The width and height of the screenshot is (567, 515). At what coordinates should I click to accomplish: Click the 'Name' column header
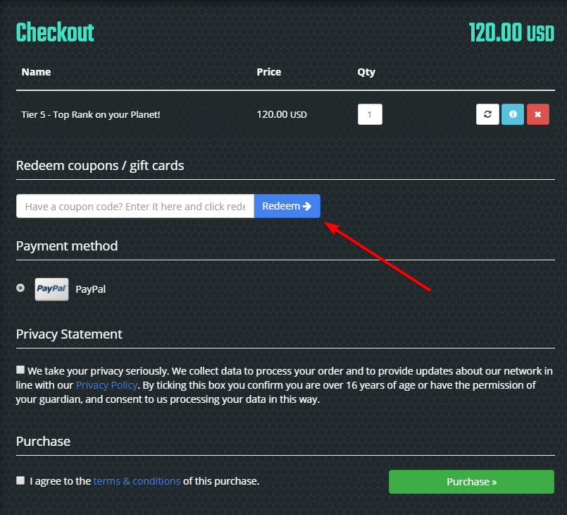coord(36,72)
